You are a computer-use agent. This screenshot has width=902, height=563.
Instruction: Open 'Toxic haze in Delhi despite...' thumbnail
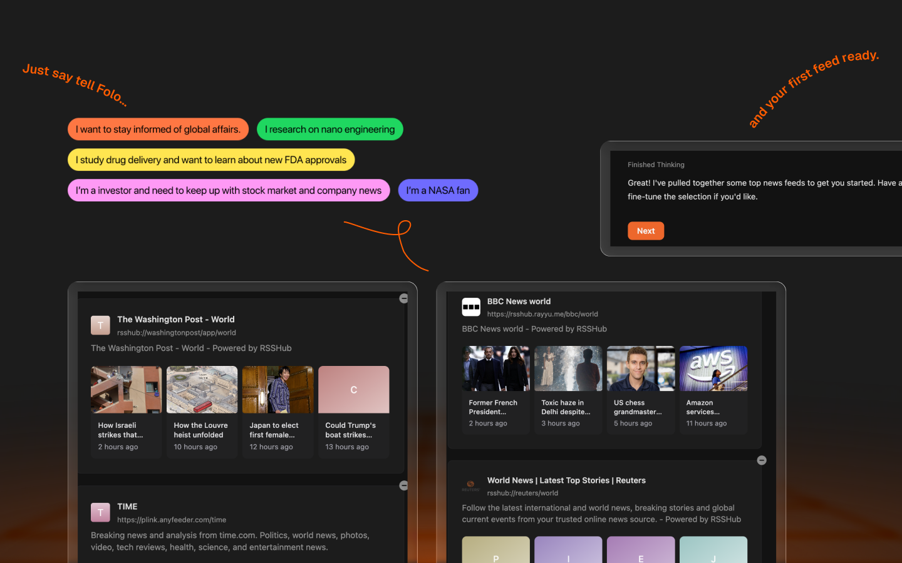coord(568,368)
